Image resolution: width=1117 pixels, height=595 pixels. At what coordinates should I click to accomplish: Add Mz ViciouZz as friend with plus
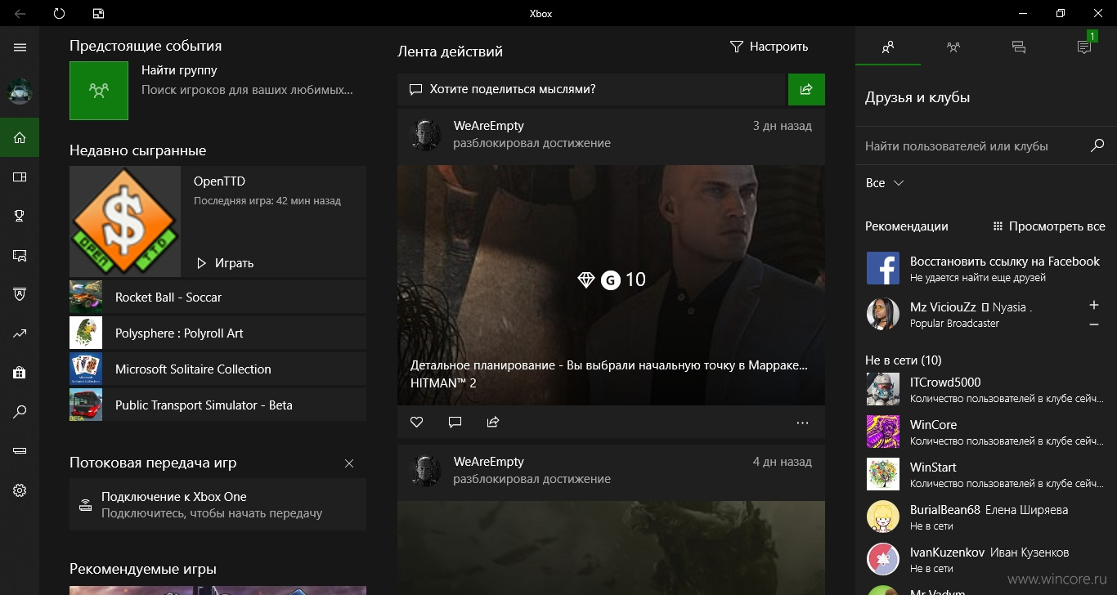pyautogui.click(x=1094, y=306)
